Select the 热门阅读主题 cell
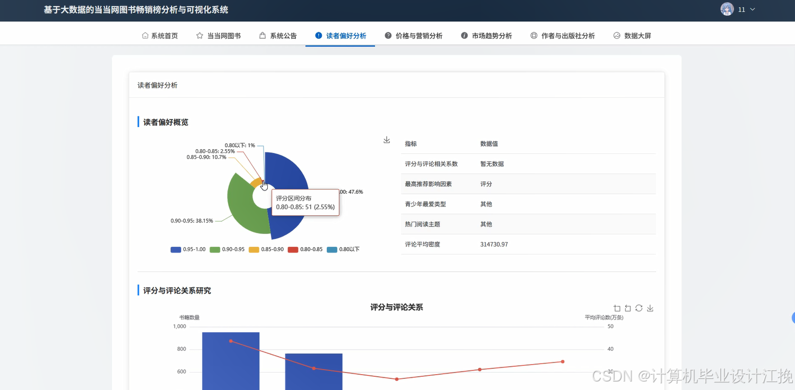795x390 pixels. (422, 224)
